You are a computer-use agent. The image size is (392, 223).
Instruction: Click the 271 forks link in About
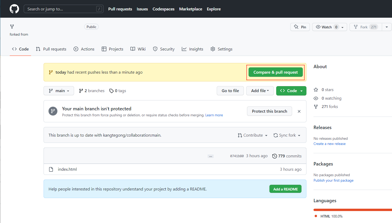pyautogui.click(x=326, y=107)
